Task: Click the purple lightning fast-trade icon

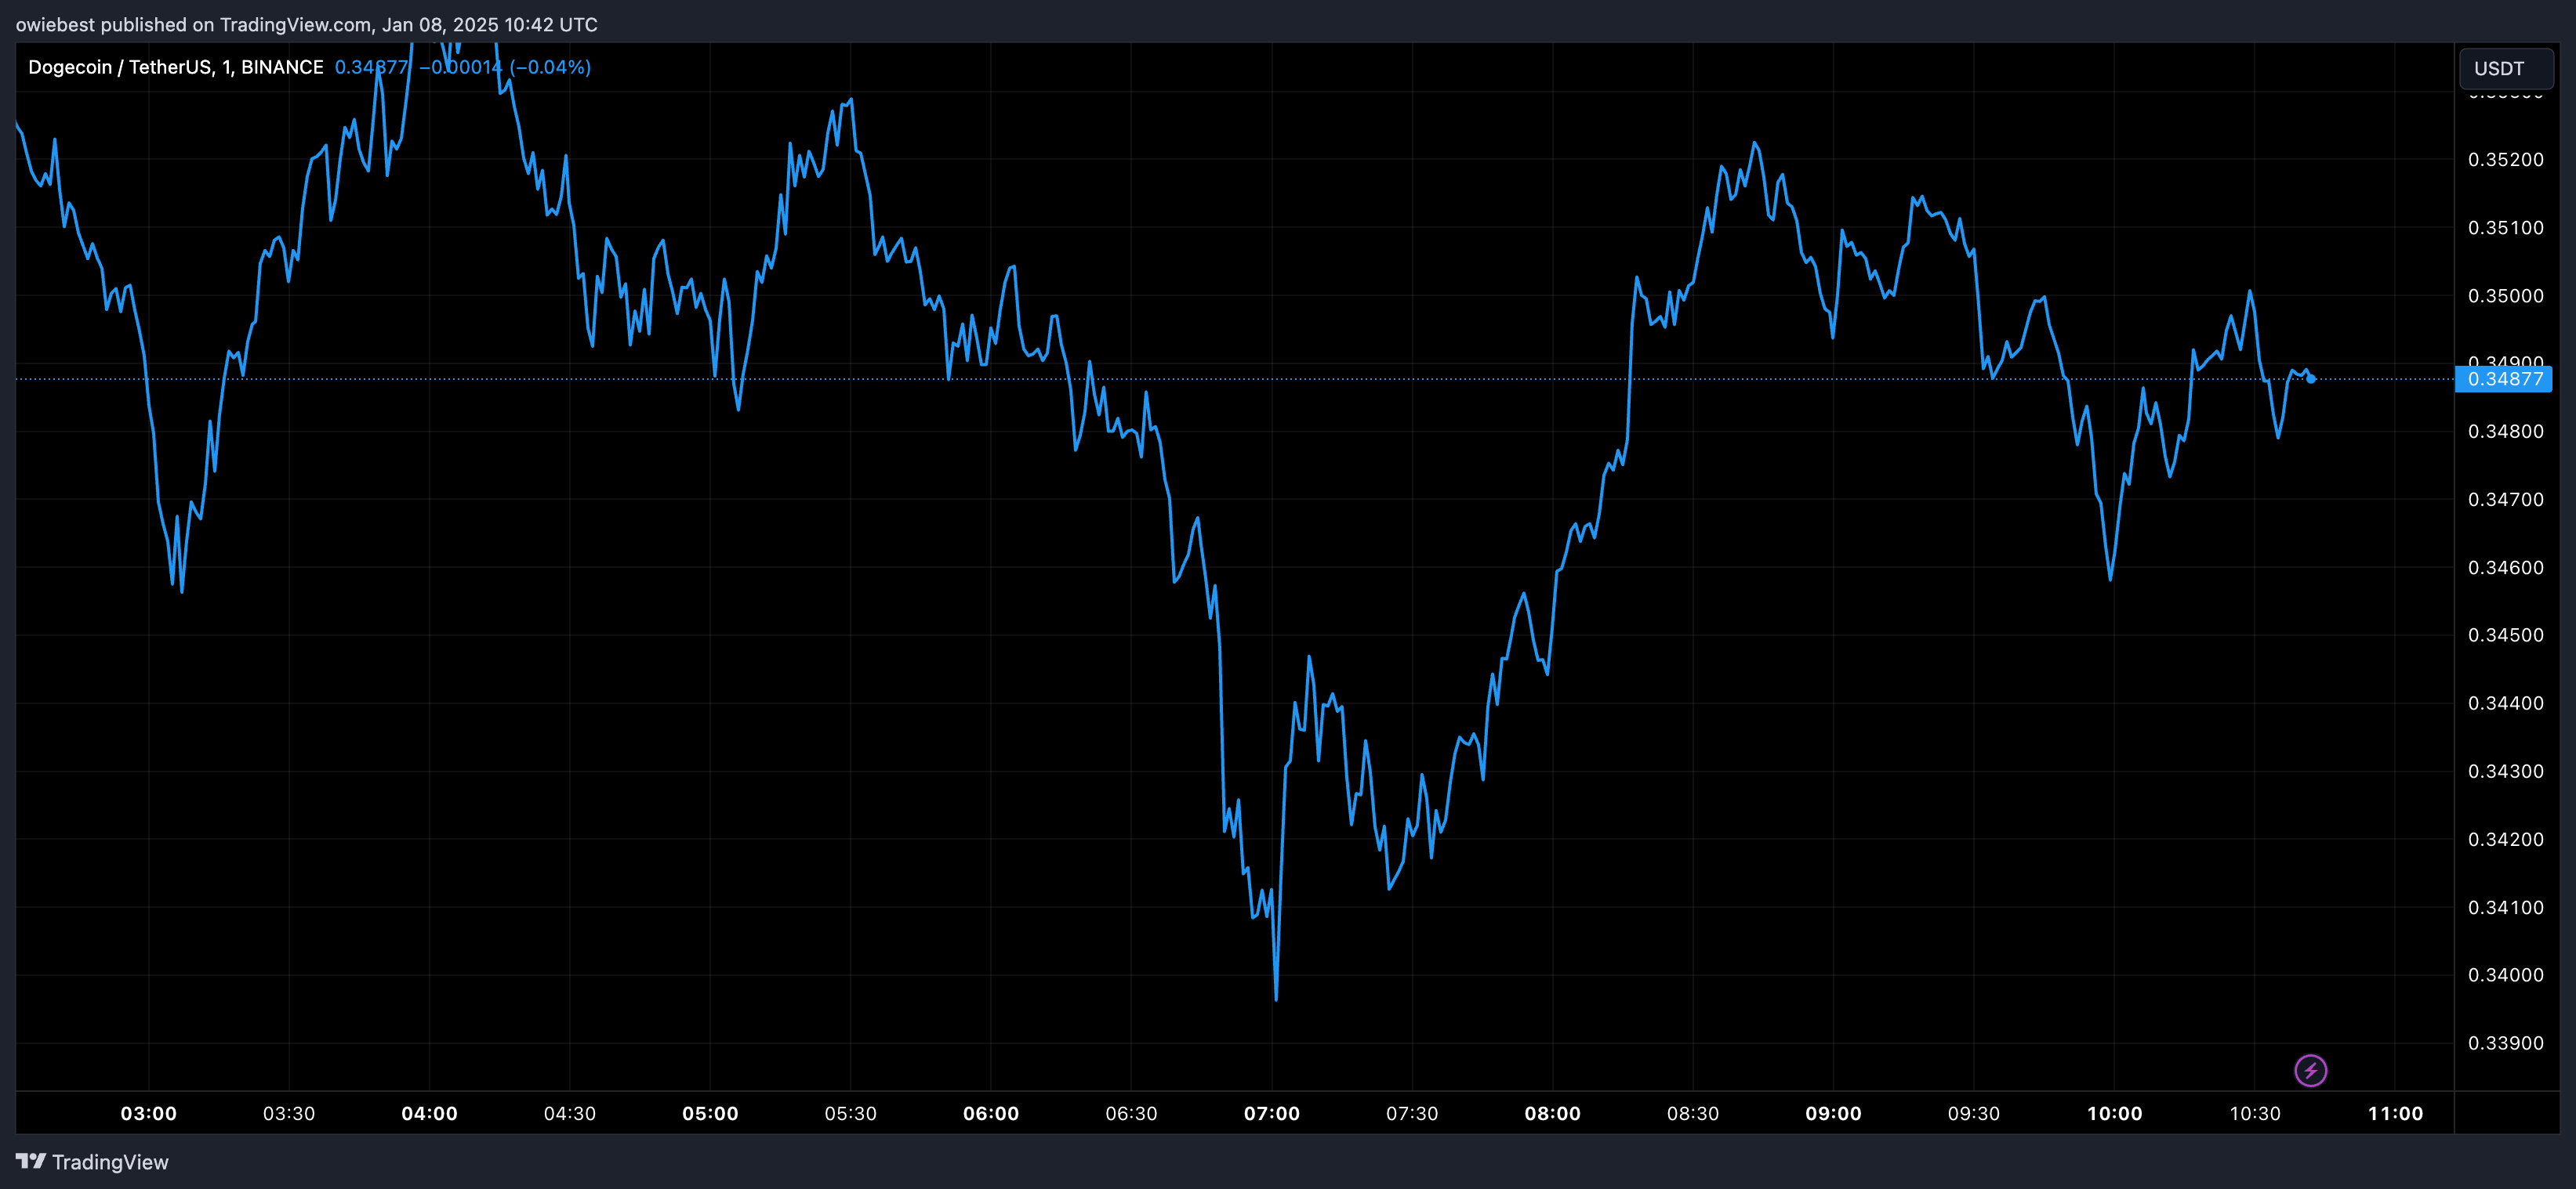Action: pyautogui.click(x=2310, y=1071)
